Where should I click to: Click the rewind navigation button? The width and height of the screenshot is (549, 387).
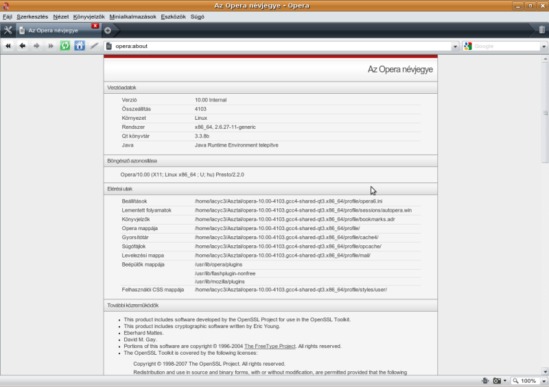[8, 46]
